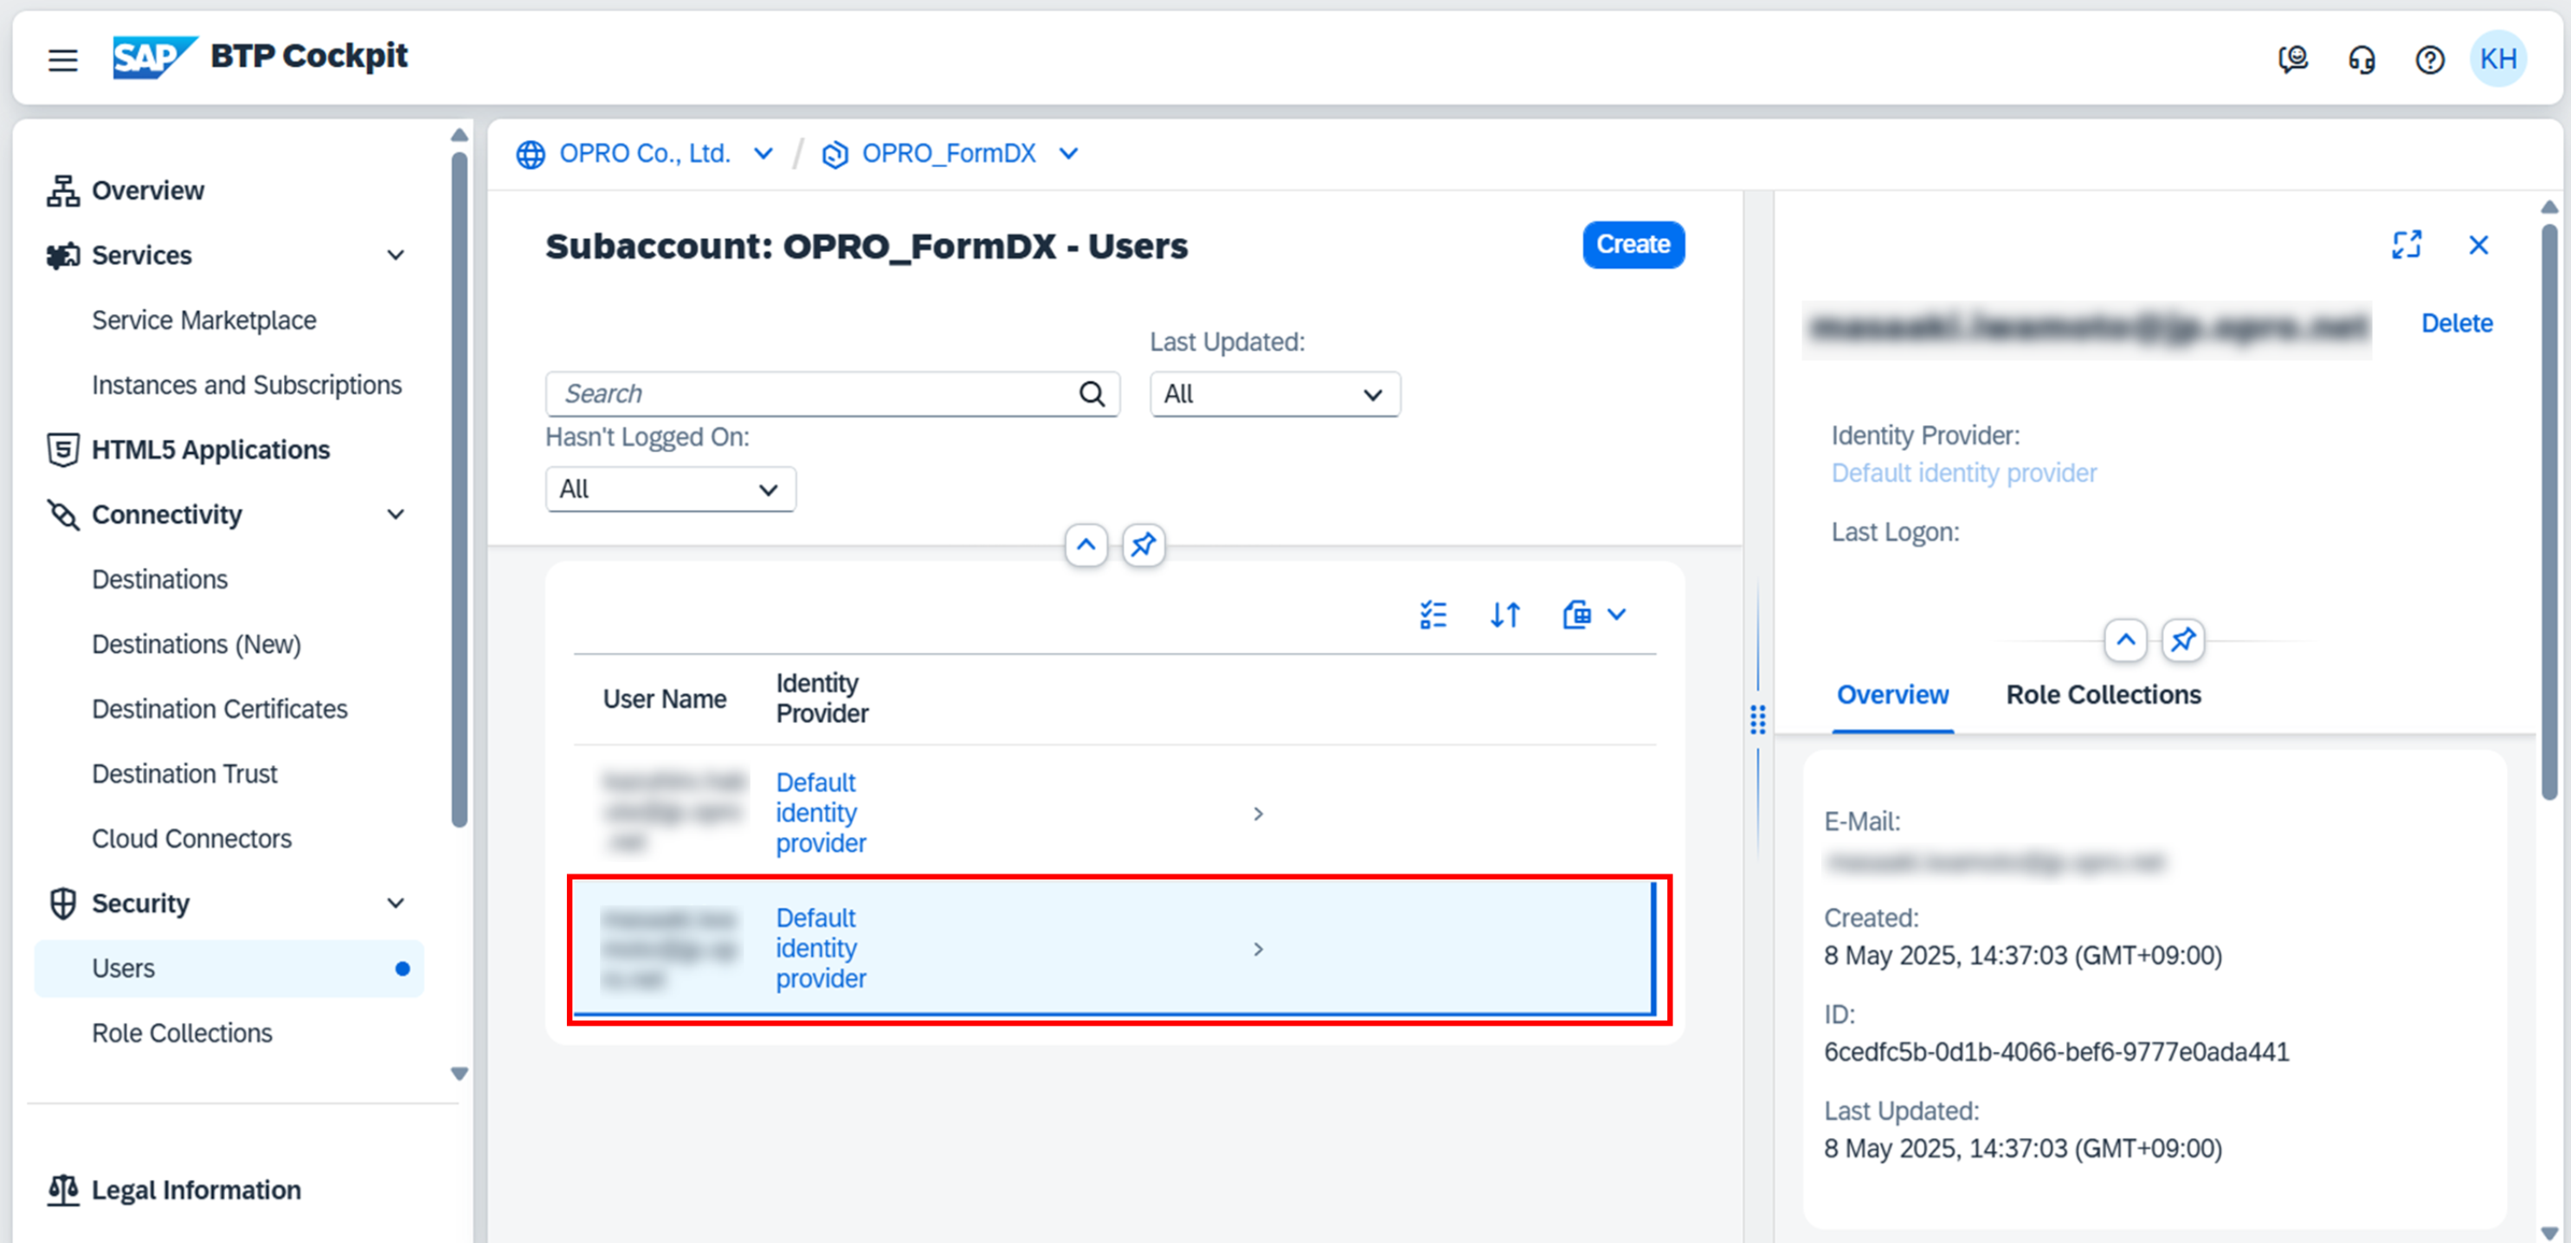Pin the filter header bar

(x=1143, y=544)
